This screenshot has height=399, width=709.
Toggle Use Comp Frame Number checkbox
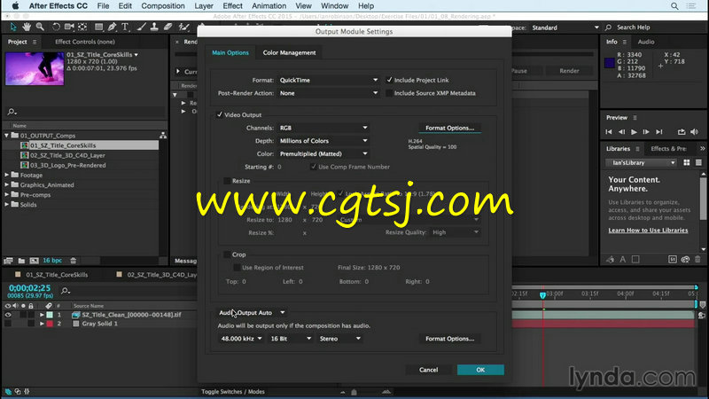point(314,167)
